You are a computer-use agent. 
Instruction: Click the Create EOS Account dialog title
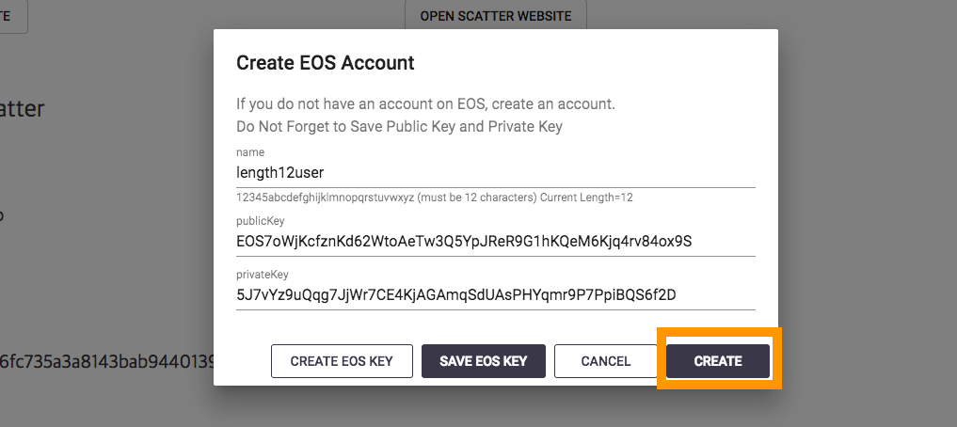pyautogui.click(x=326, y=64)
